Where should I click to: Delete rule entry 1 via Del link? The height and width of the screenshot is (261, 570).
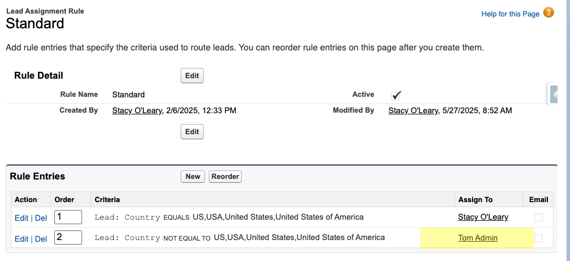click(x=41, y=217)
